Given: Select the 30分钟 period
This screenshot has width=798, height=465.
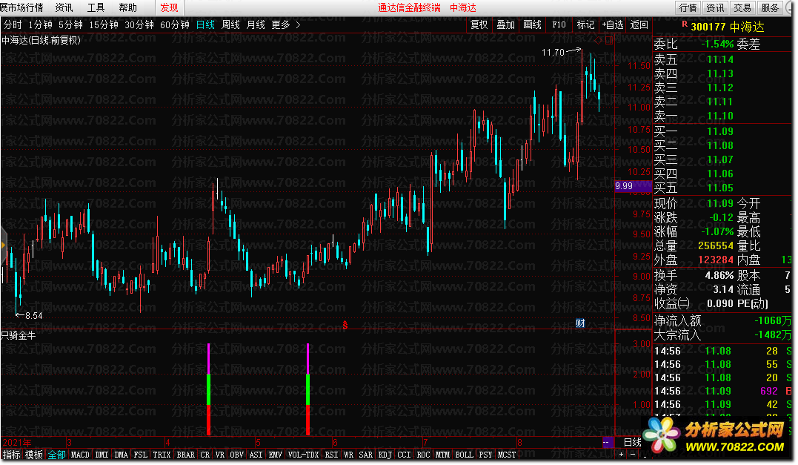Looking at the screenshot, I should [x=139, y=24].
